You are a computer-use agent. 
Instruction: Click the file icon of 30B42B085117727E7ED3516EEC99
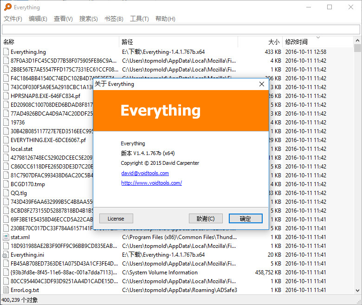pyautogui.click(x=6, y=131)
